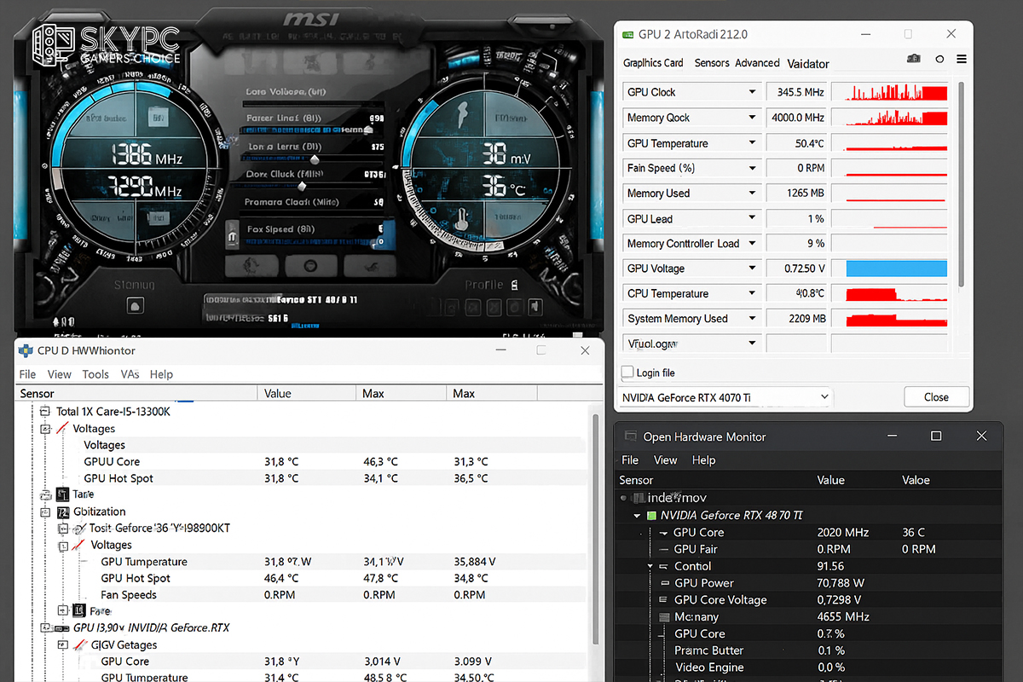Open the GPU Temperature sensor dropdown
Viewport: 1023px width, 682px height.
[x=752, y=143]
